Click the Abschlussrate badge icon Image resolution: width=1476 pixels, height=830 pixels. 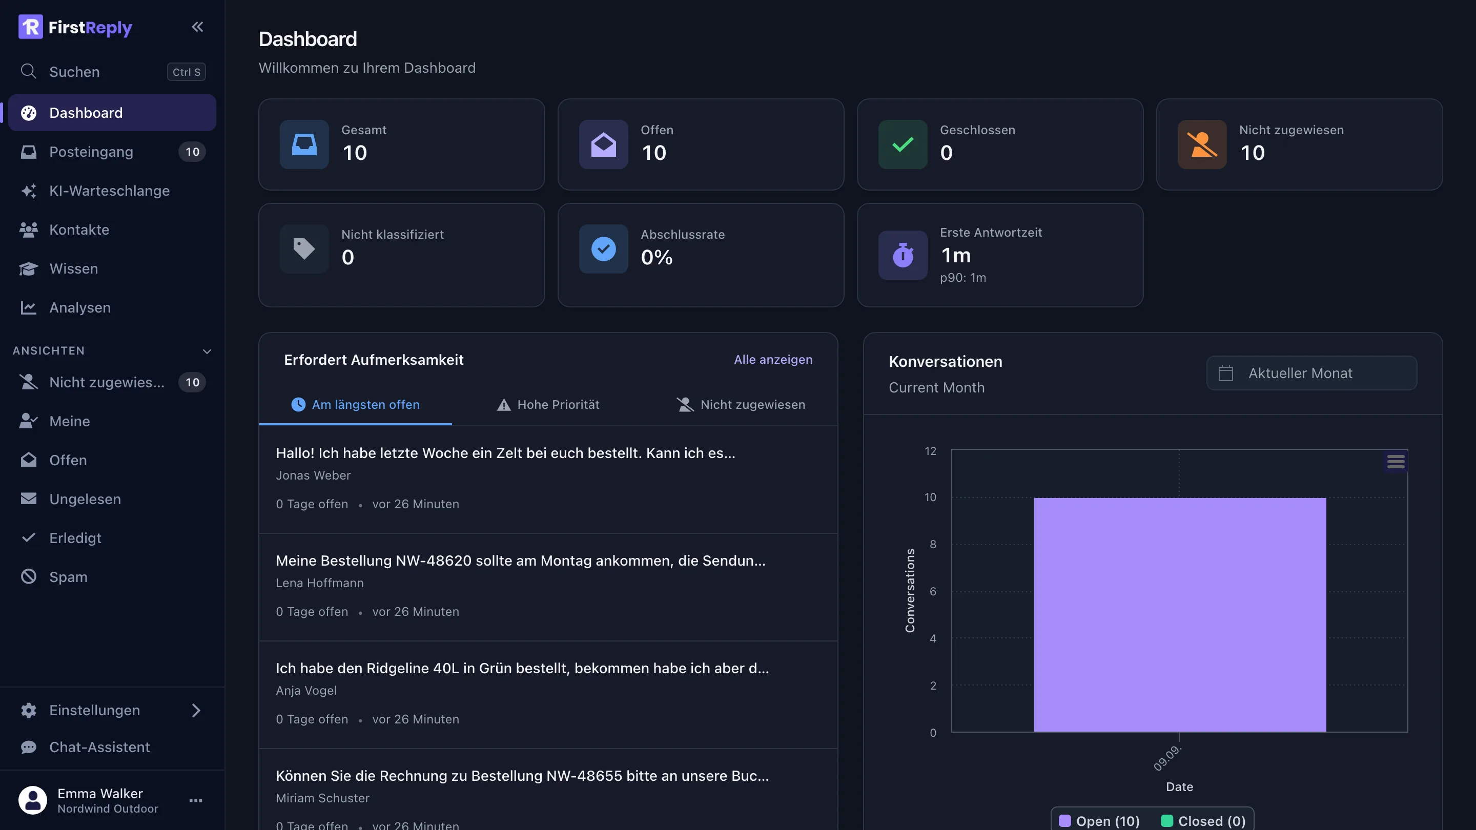603,248
